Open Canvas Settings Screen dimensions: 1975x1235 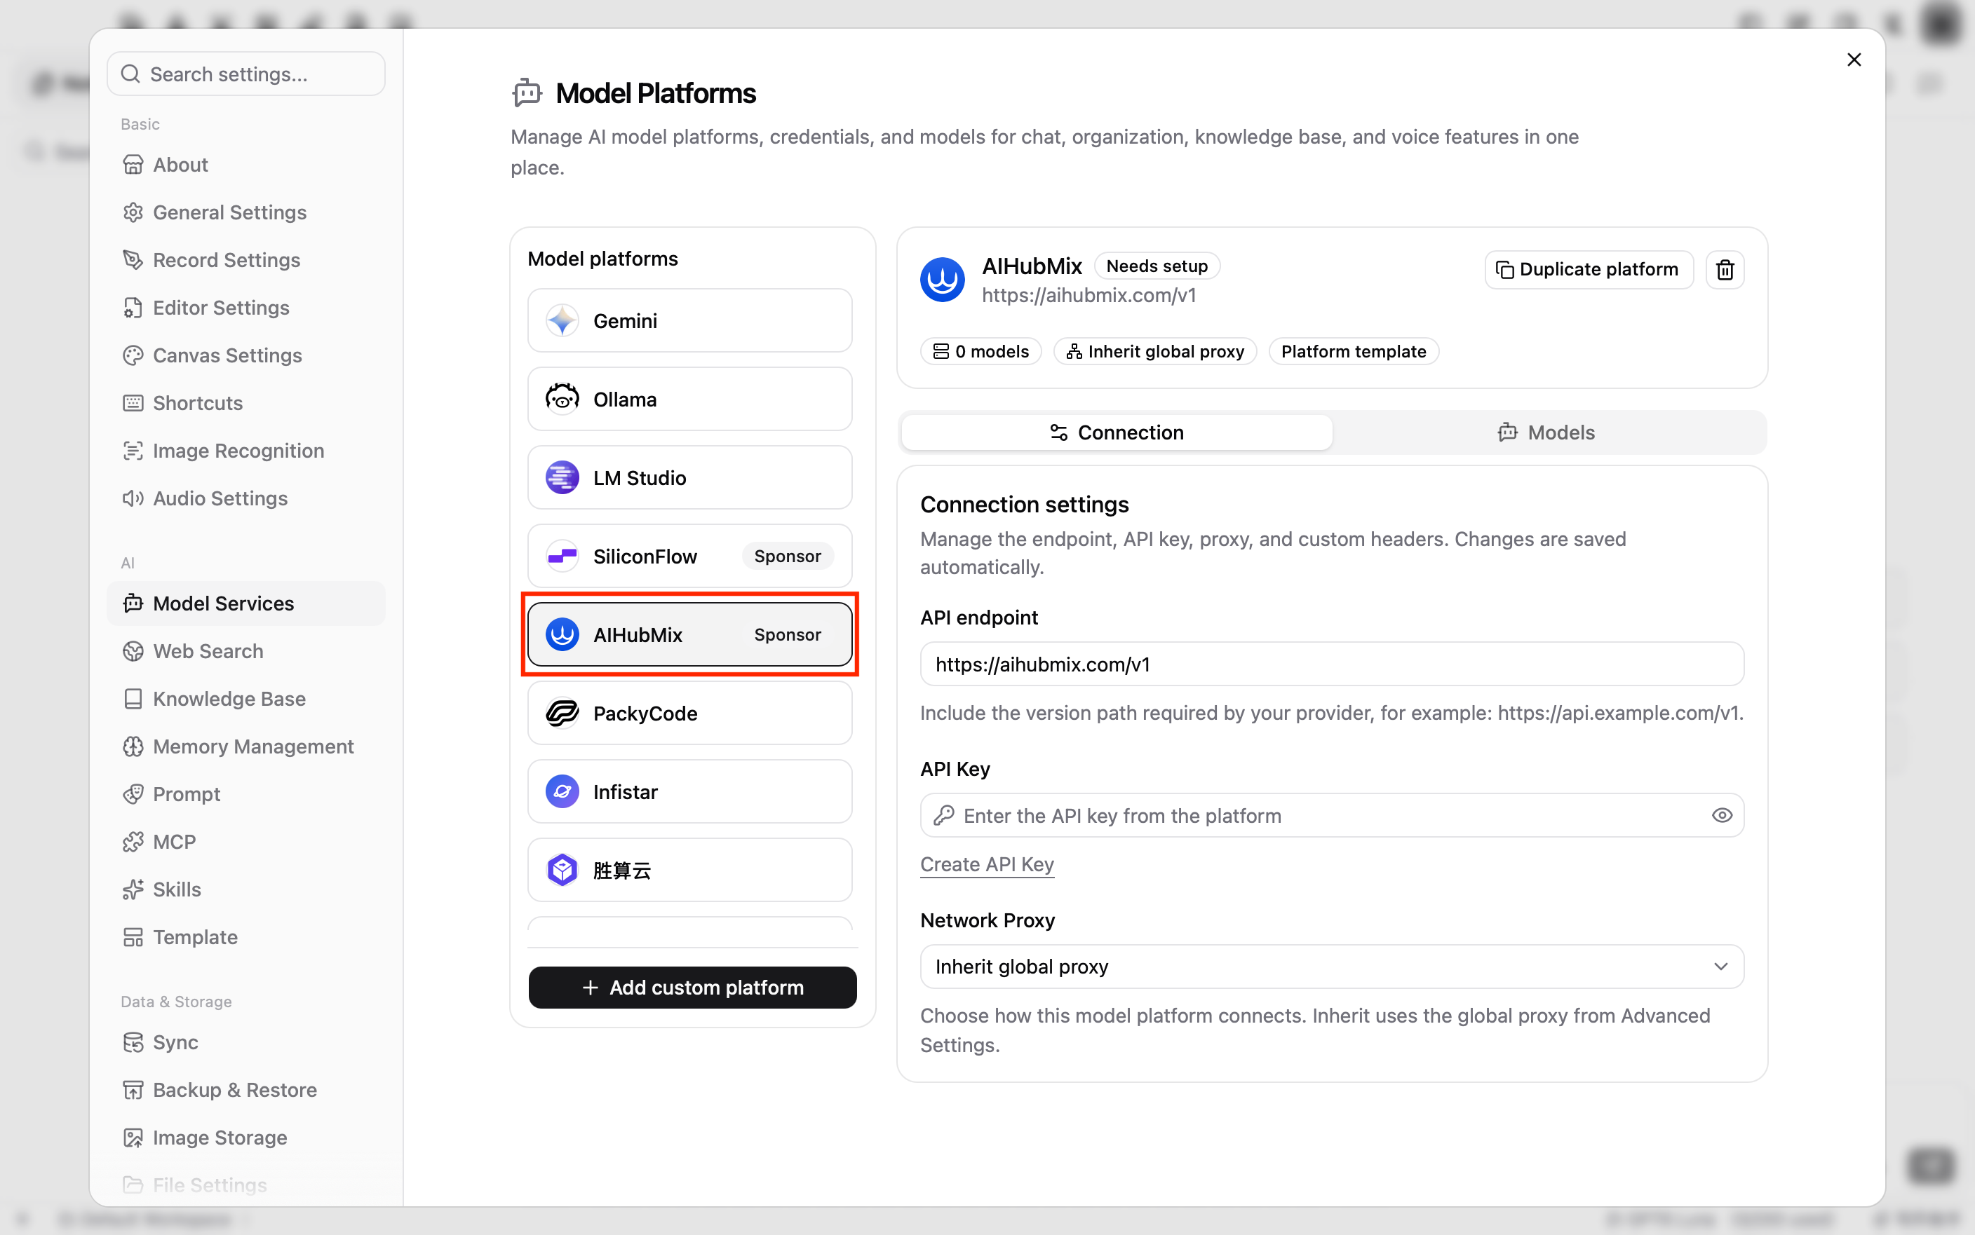[246, 355]
